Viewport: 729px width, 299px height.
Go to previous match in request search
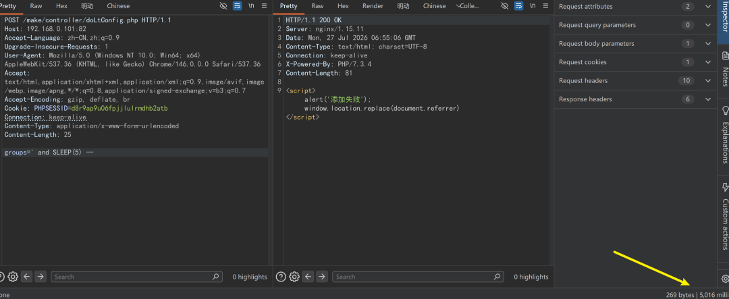(x=27, y=277)
